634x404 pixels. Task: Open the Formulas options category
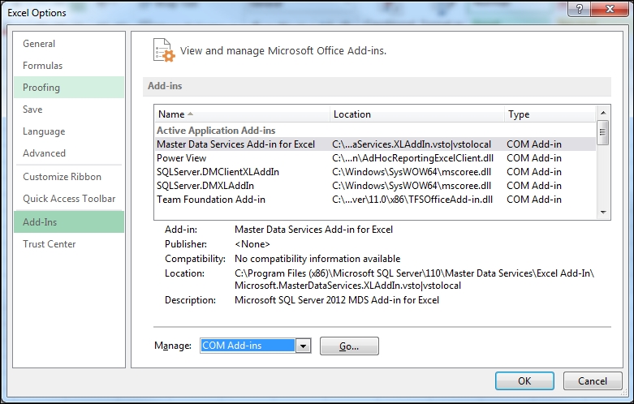pos(69,66)
